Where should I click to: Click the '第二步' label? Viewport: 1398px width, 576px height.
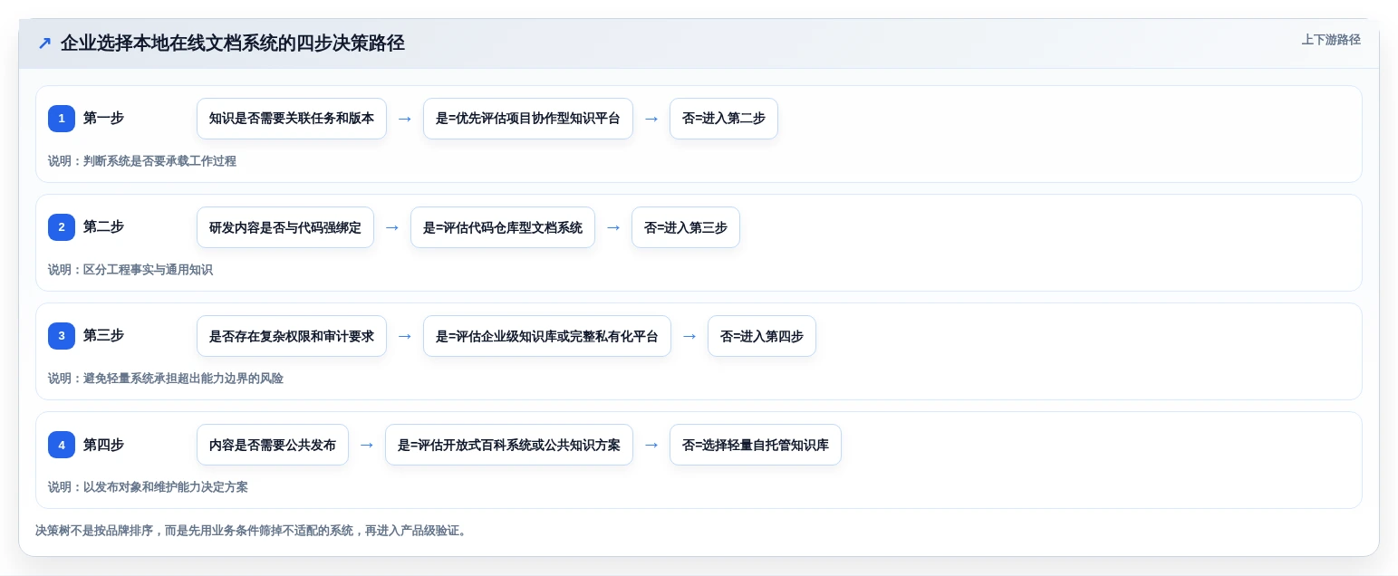[103, 226]
